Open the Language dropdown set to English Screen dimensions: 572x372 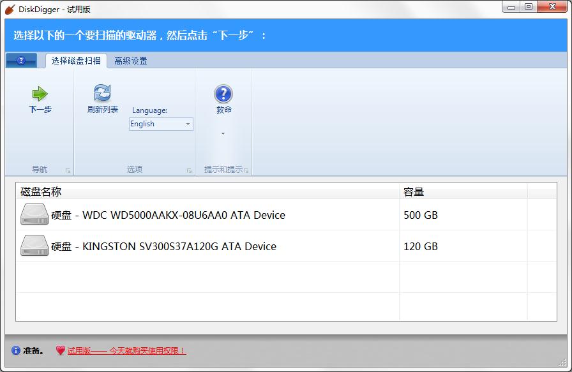click(161, 124)
